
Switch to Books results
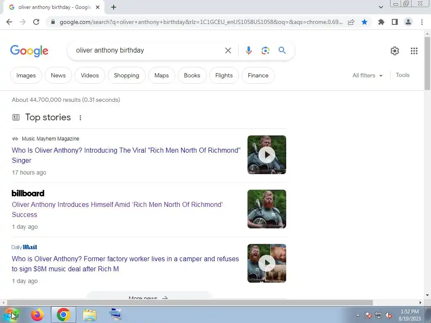pos(192,75)
